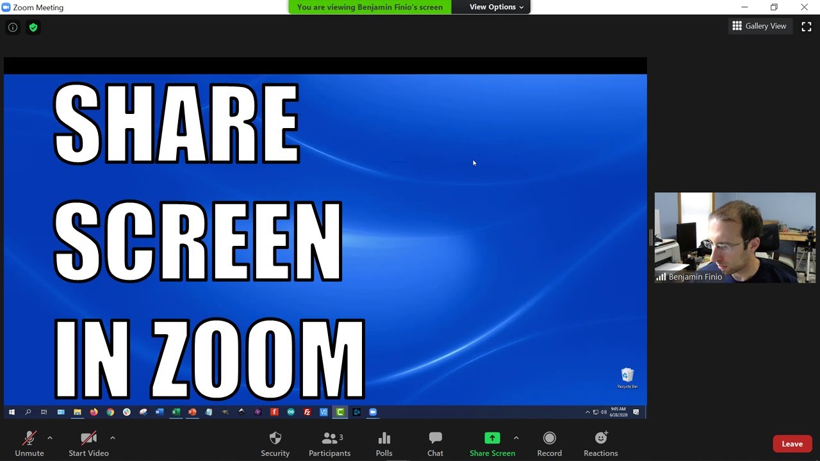
Task: Unmute your microphone
Action: 29,442
